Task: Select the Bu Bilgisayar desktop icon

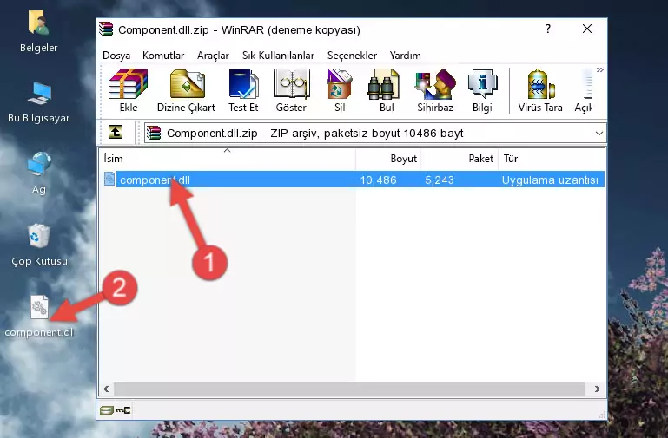Action: coord(39,102)
